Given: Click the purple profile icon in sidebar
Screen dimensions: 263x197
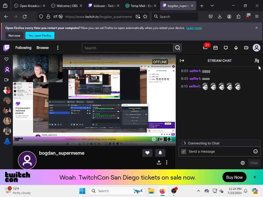Looking at the screenshot, I should tap(7, 69).
